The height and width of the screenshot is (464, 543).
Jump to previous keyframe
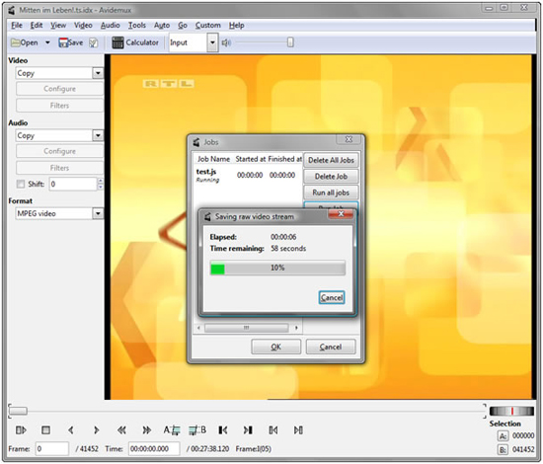click(121, 430)
